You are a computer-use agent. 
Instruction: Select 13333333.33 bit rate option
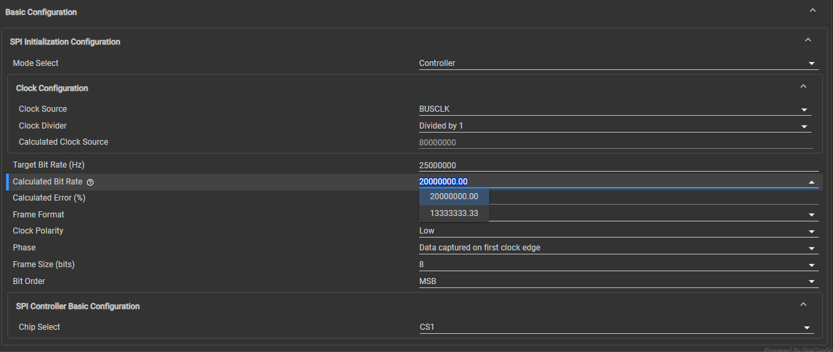tap(454, 213)
